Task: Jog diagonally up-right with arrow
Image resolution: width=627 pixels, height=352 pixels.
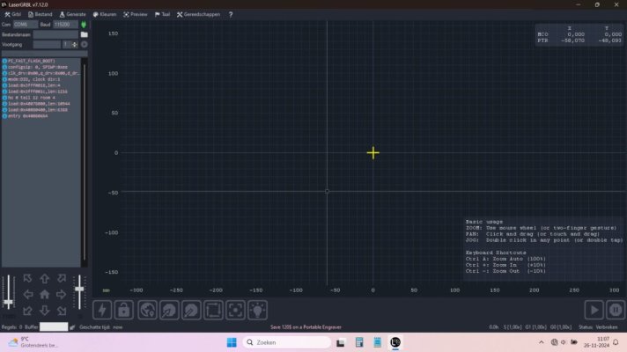Action: coord(62,278)
